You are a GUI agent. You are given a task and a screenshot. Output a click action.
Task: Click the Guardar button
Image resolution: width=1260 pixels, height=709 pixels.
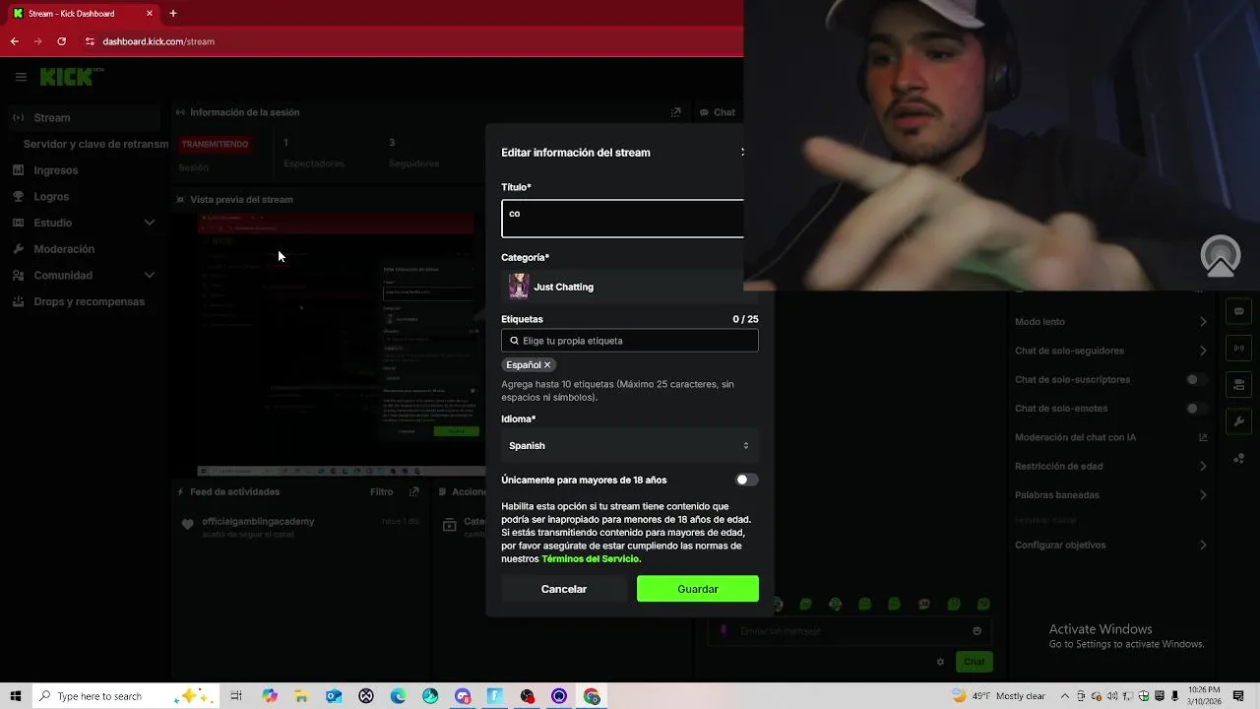point(698,589)
